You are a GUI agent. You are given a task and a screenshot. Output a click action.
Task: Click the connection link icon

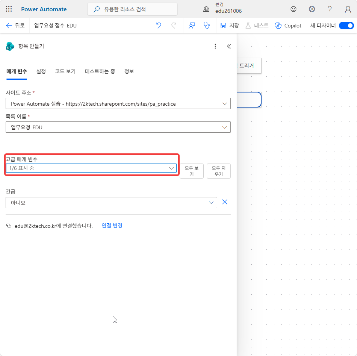[x=9, y=226]
